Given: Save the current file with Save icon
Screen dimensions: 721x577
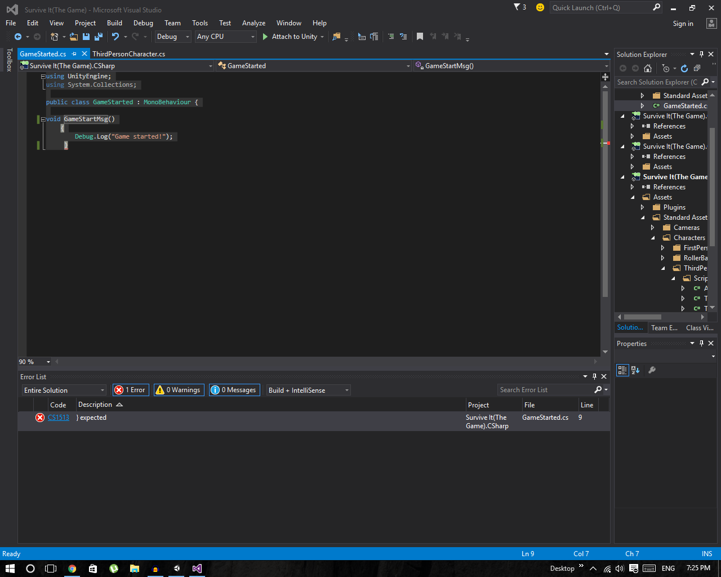Looking at the screenshot, I should click(86, 37).
